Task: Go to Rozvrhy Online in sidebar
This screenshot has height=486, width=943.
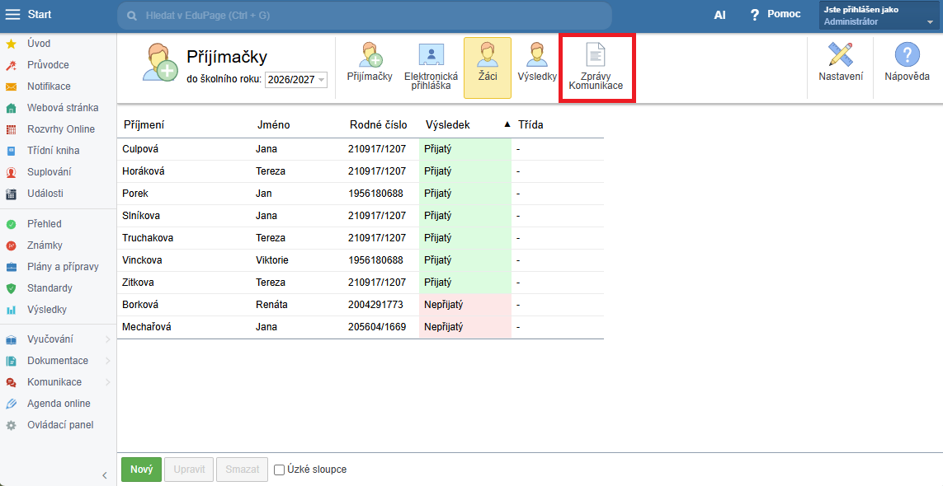Action: [60, 129]
